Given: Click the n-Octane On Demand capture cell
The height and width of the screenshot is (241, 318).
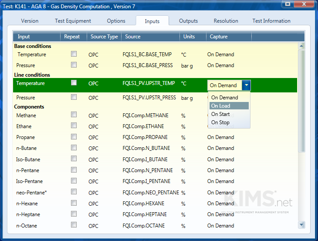Looking at the screenshot, I should tap(221, 226).
